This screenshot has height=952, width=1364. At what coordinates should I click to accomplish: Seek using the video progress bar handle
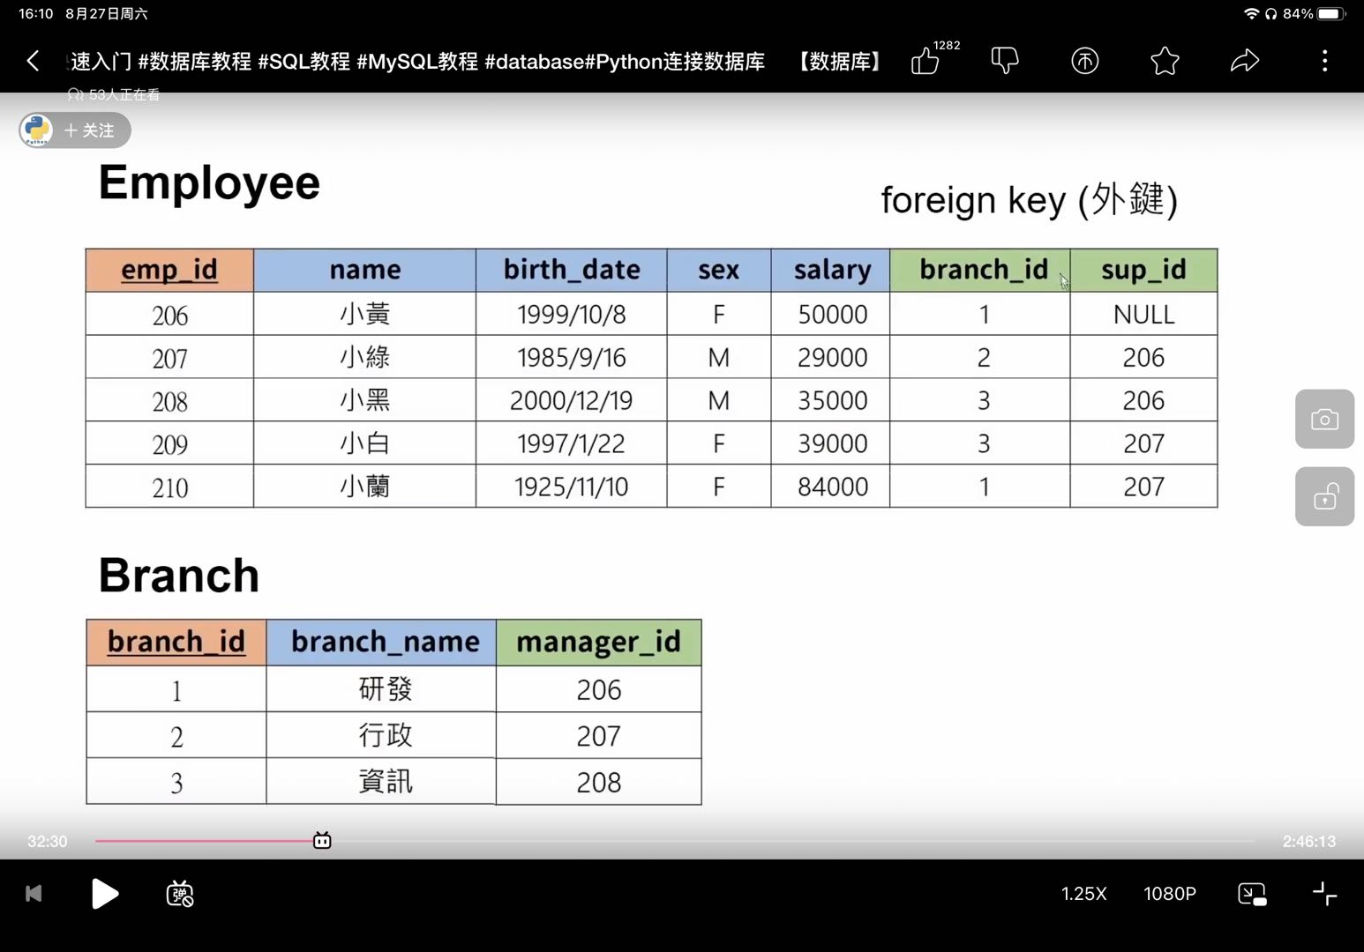pyautogui.click(x=322, y=841)
